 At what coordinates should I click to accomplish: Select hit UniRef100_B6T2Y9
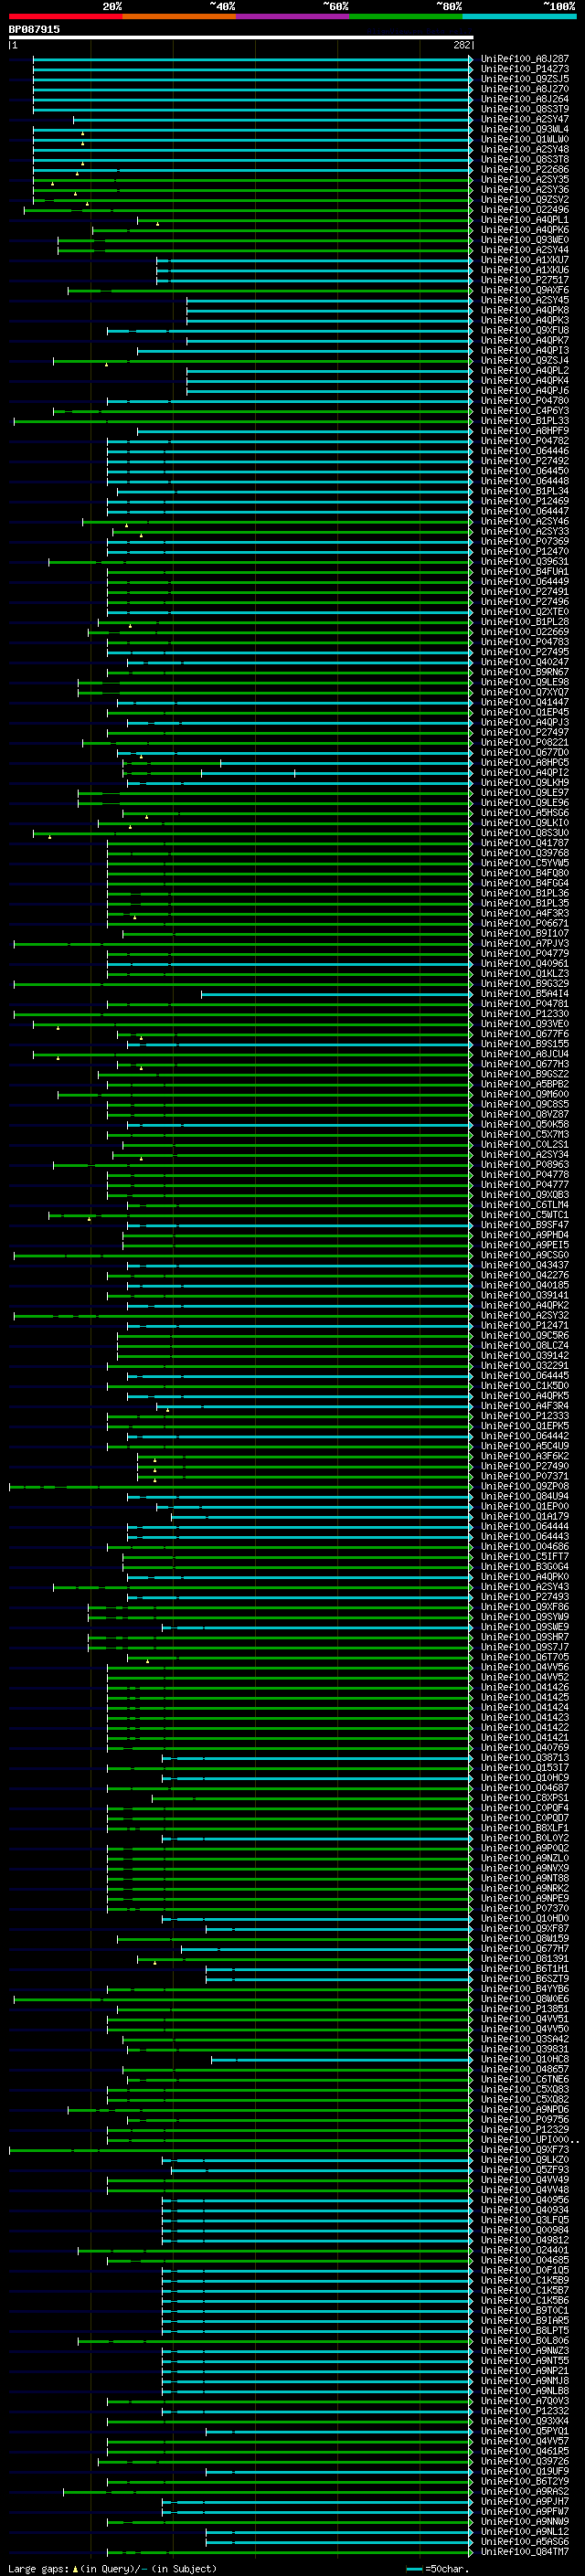pos(525,2482)
